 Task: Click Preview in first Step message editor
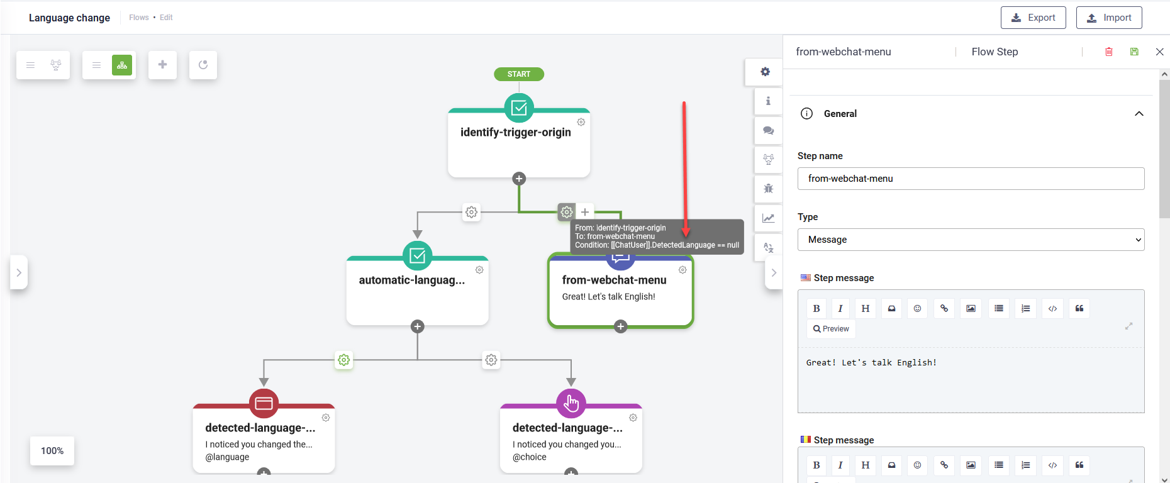[831, 329]
